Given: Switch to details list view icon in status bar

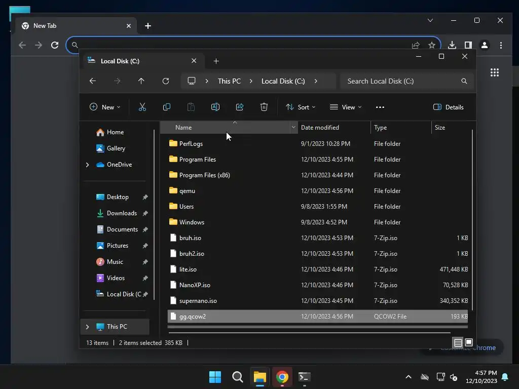Looking at the screenshot, I should tap(458, 343).
